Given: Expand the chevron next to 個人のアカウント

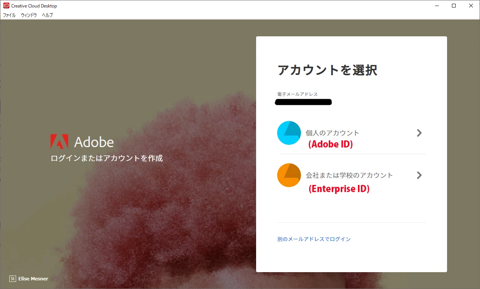Looking at the screenshot, I should point(419,133).
